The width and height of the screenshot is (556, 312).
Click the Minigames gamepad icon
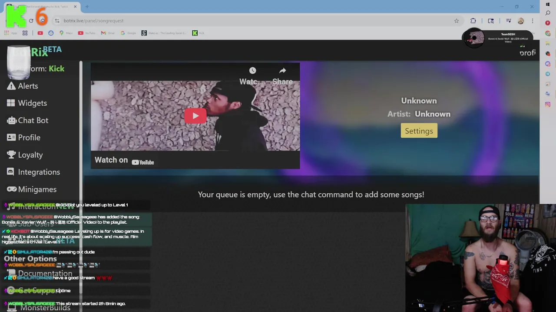[11, 189]
